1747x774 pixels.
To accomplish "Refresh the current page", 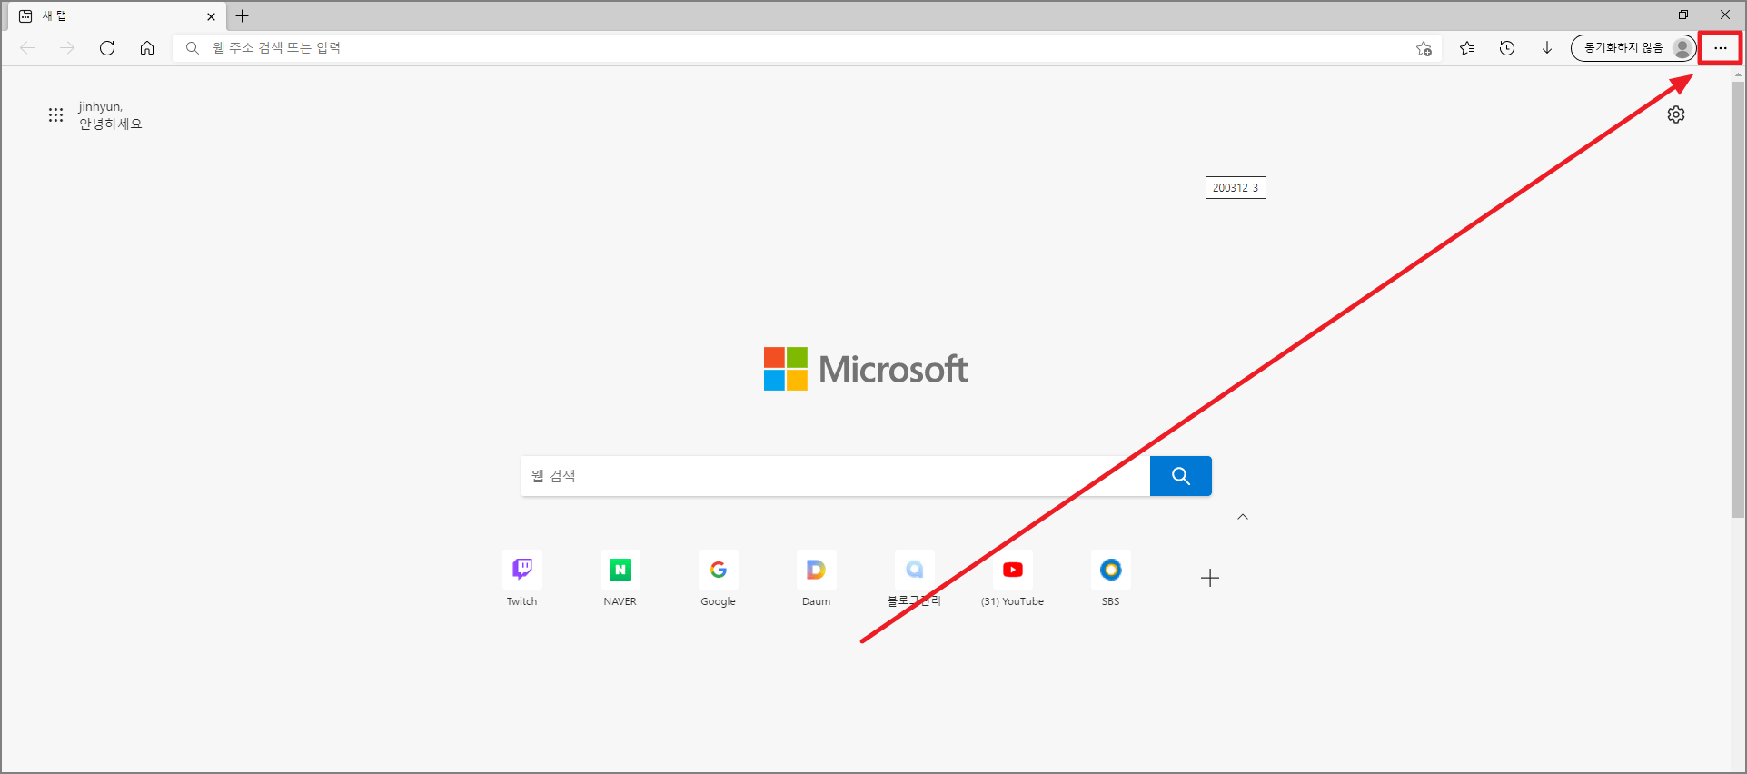I will pos(107,48).
